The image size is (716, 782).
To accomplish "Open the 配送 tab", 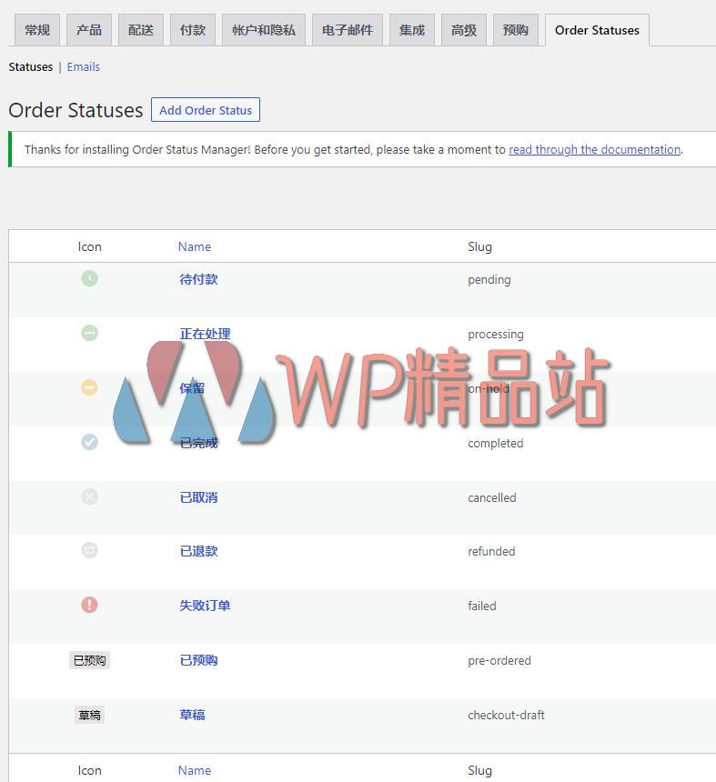I will (x=141, y=30).
